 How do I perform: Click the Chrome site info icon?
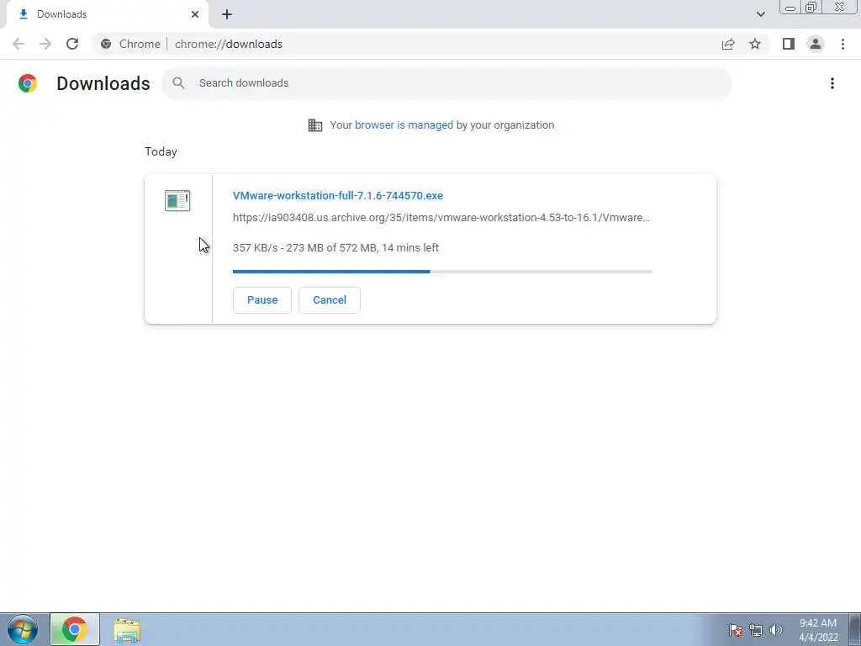106,44
